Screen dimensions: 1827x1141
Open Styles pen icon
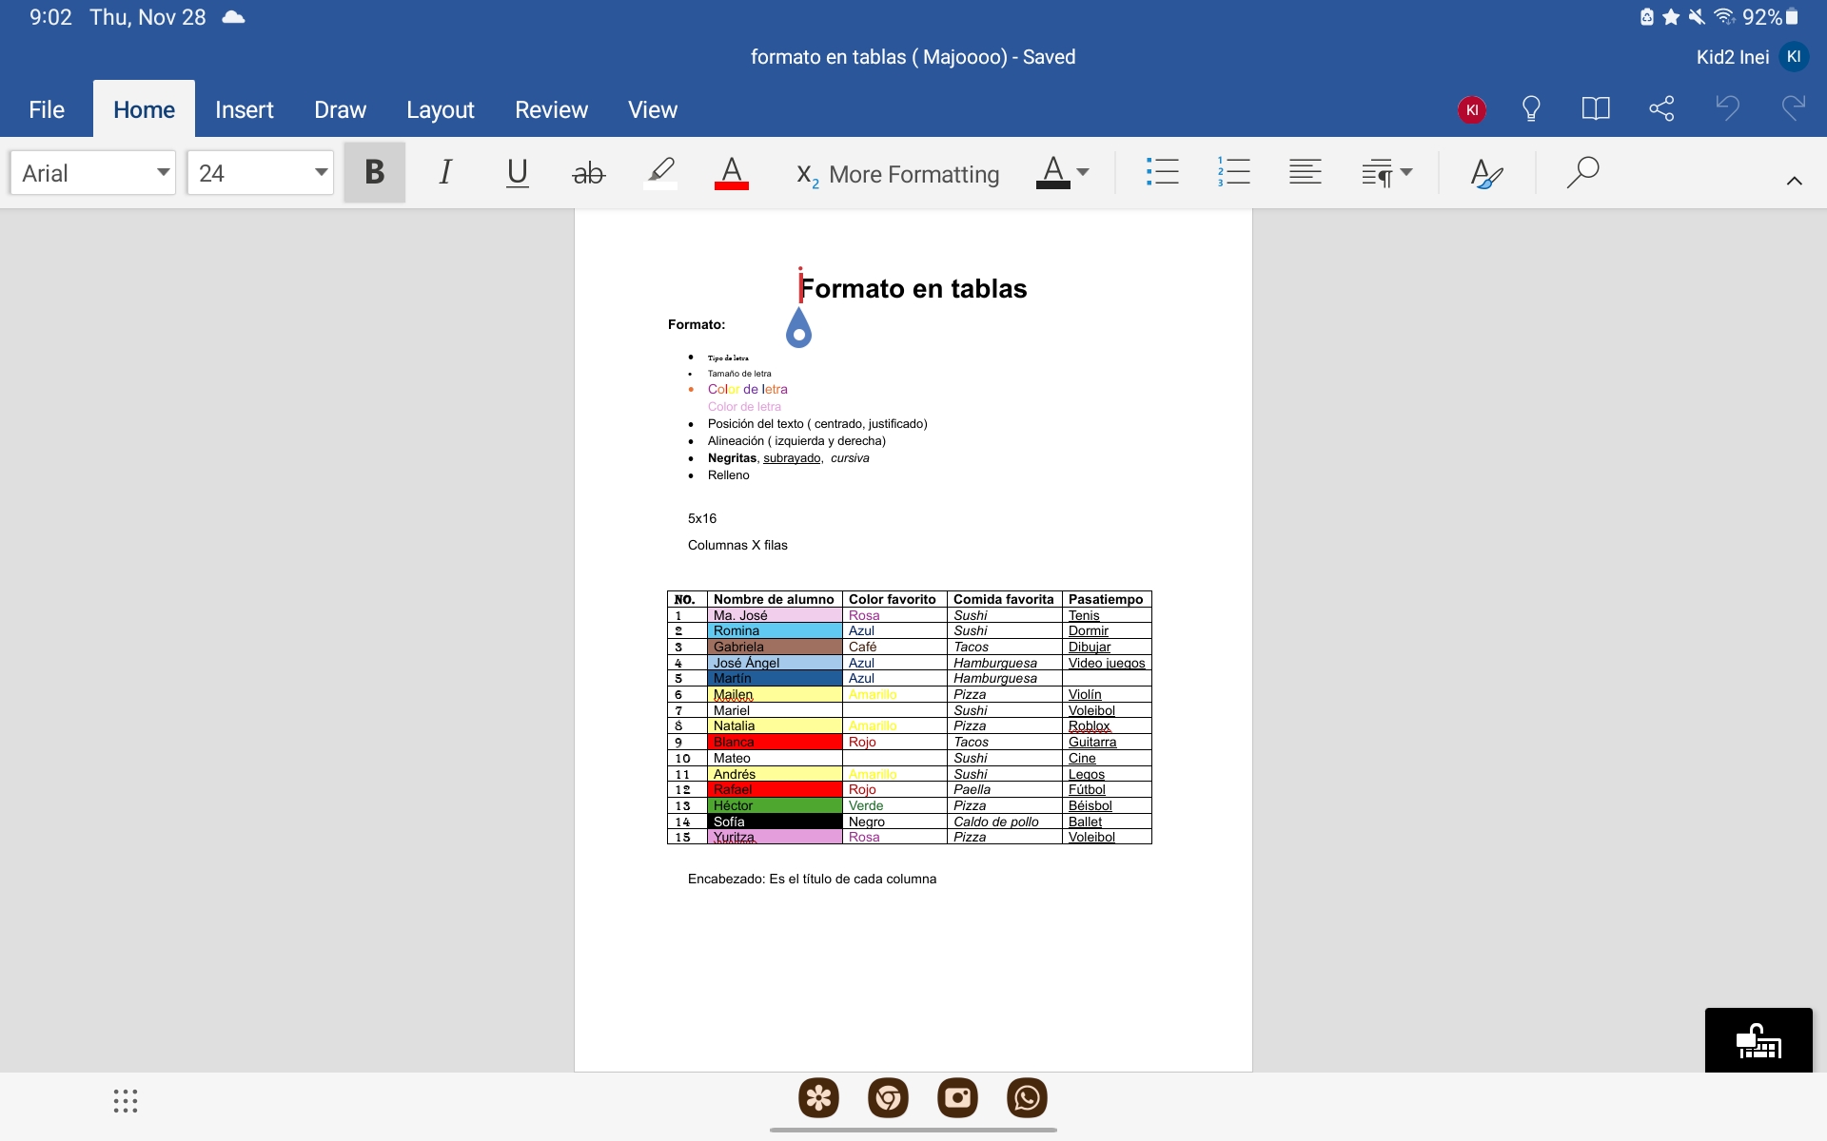coord(1485,173)
